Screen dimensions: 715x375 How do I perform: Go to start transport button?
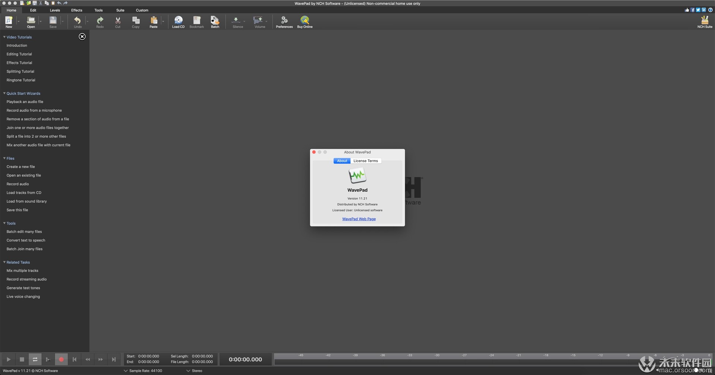tap(74, 359)
